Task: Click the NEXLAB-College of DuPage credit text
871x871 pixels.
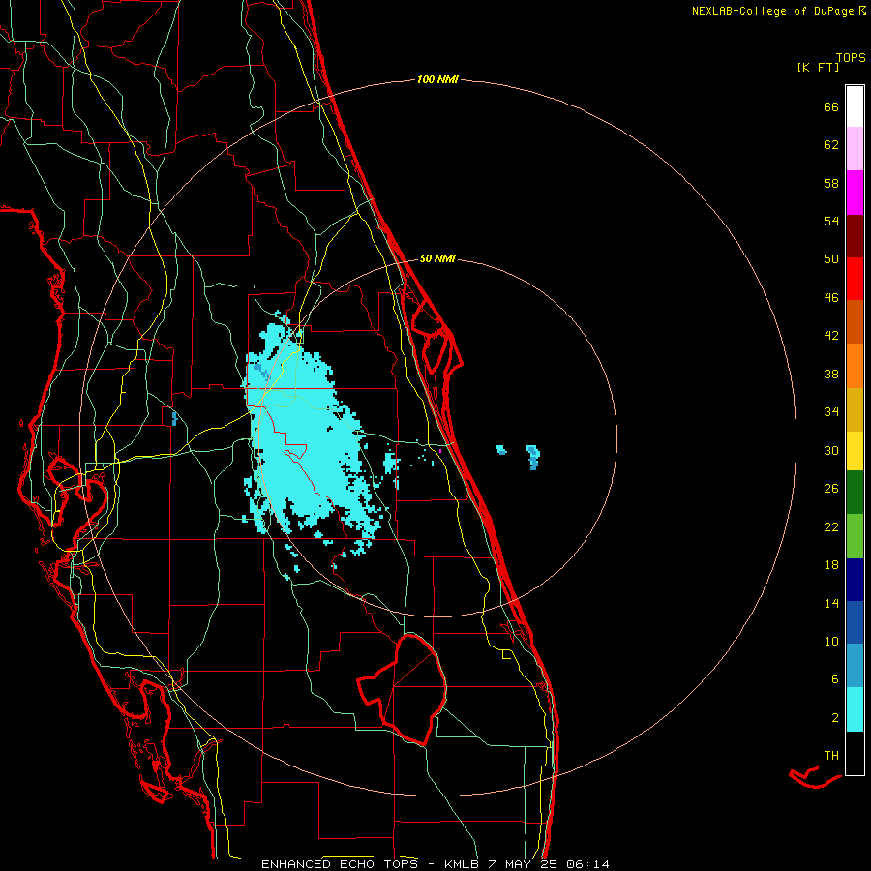Action: coord(778,11)
